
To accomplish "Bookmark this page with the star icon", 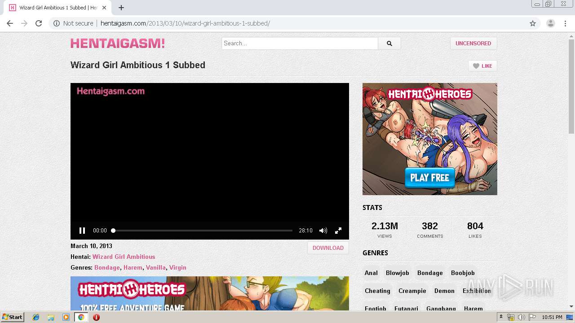I will click(533, 23).
